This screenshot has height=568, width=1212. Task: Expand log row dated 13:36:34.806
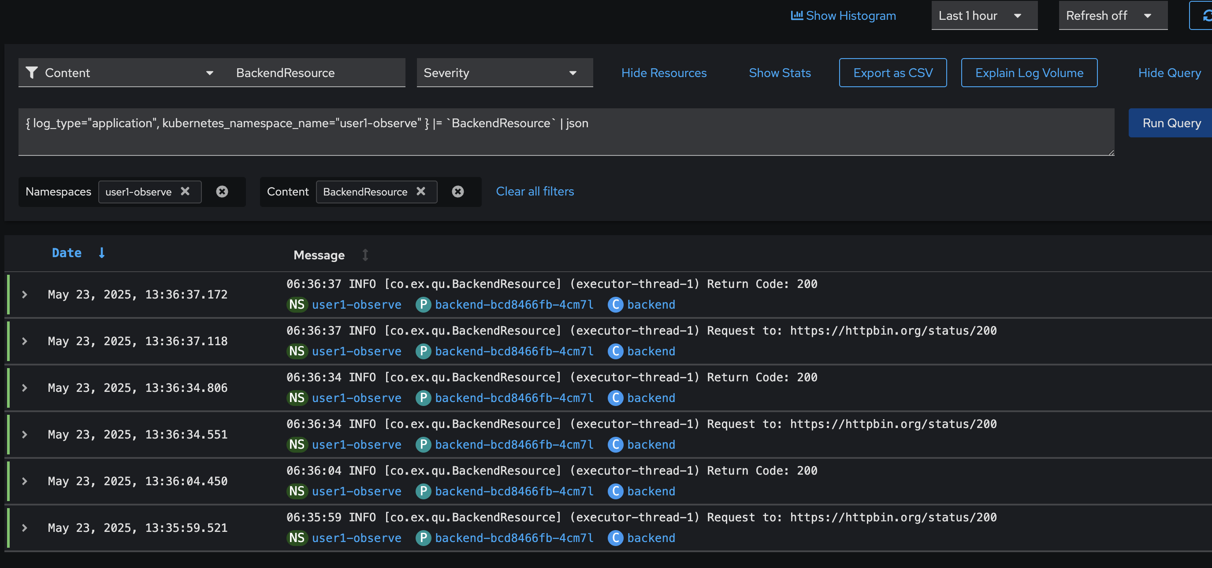point(25,388)
